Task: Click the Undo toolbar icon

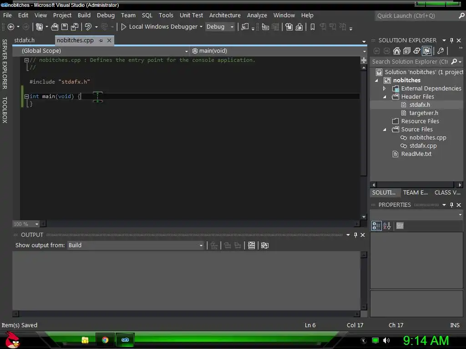Action: (x=88, y=27)
